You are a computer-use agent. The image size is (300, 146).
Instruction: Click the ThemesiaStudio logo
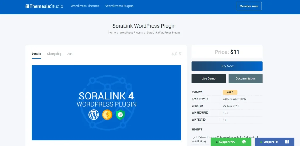tap(45, 6)
